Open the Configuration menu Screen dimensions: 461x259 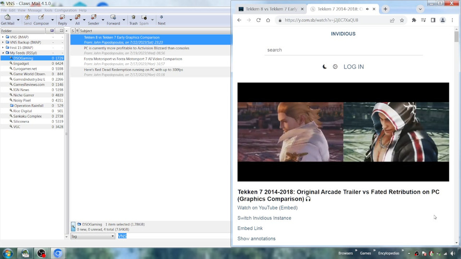[x=65, y=10]
